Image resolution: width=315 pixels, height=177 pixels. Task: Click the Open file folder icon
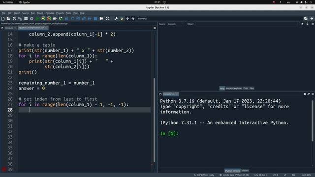(8, 19)
